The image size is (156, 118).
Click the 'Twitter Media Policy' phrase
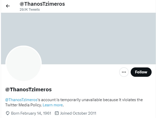23,105
